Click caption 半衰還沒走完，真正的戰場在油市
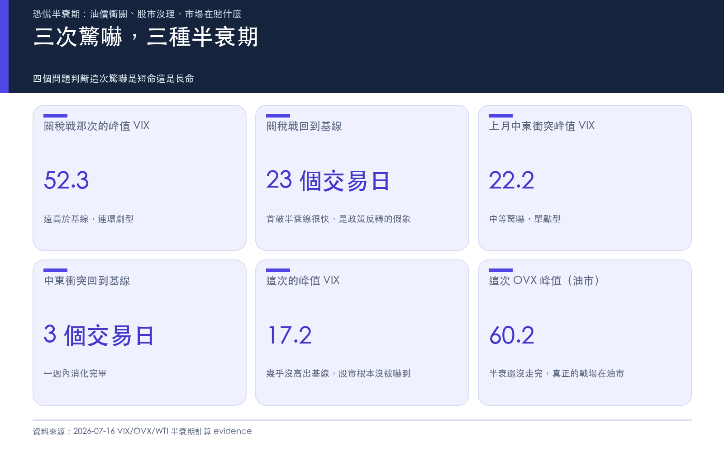 click(557, 373)
